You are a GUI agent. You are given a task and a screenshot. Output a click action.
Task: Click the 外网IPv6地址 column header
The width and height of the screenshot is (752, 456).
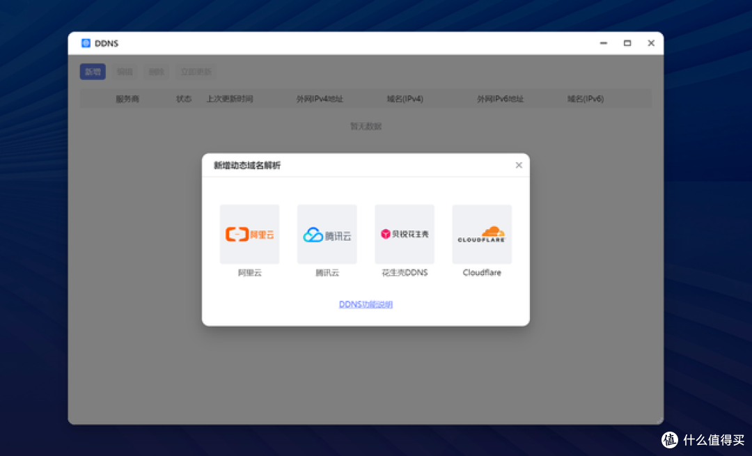(500, 99)
